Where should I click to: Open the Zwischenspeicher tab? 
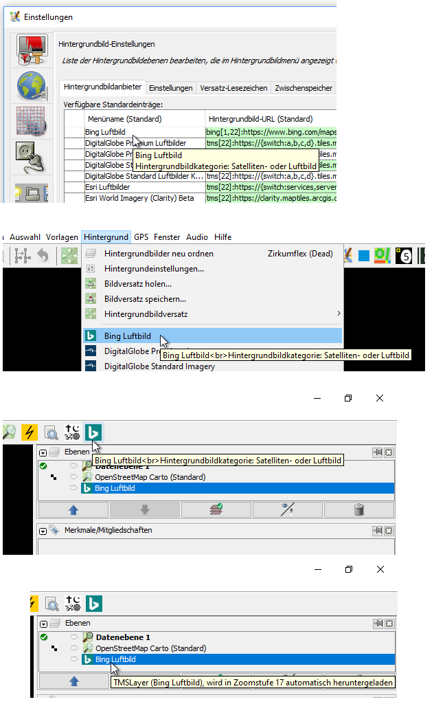(x=304, y=88)
